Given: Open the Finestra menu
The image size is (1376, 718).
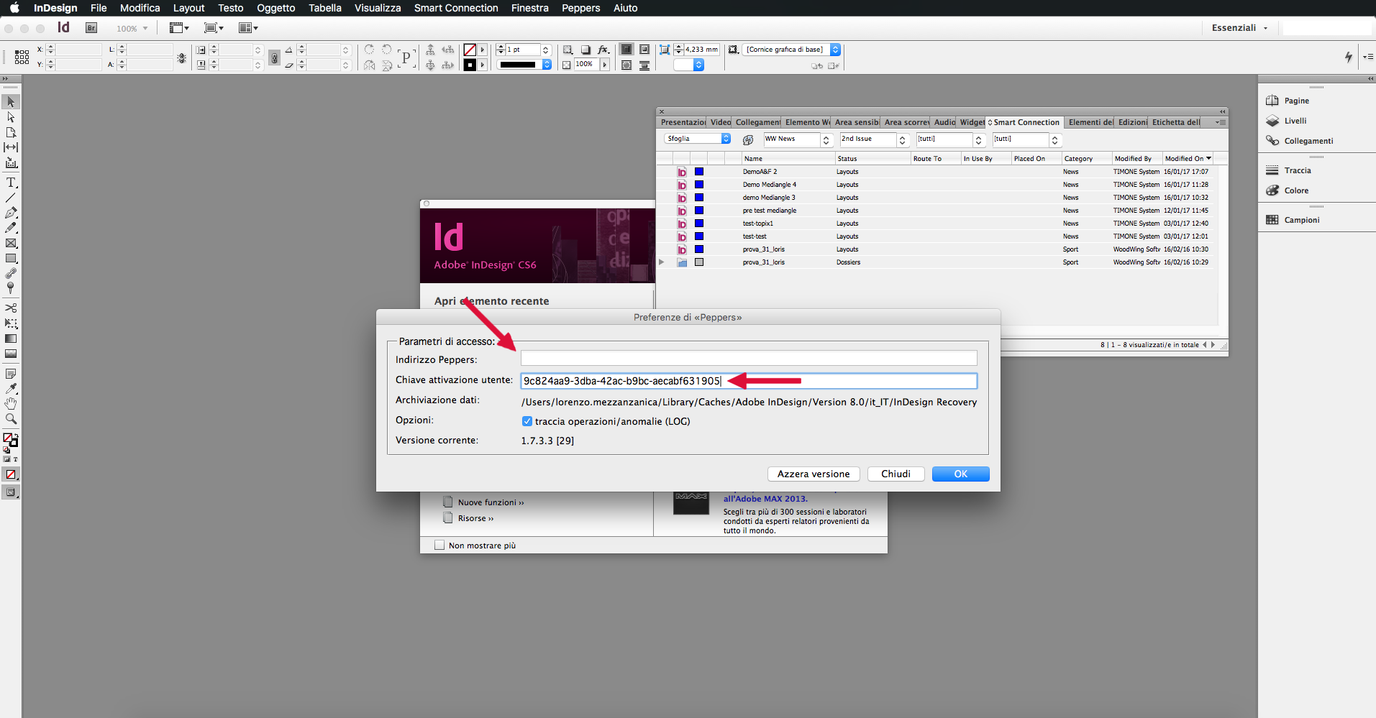Looking at the screenshot, I should [529, 8].
